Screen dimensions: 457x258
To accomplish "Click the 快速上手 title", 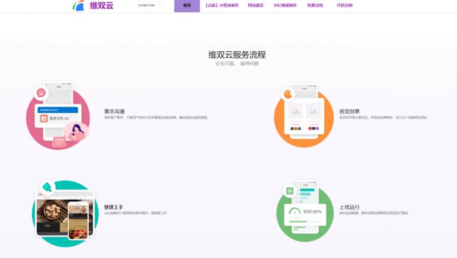I will click(x=113, y=207).
